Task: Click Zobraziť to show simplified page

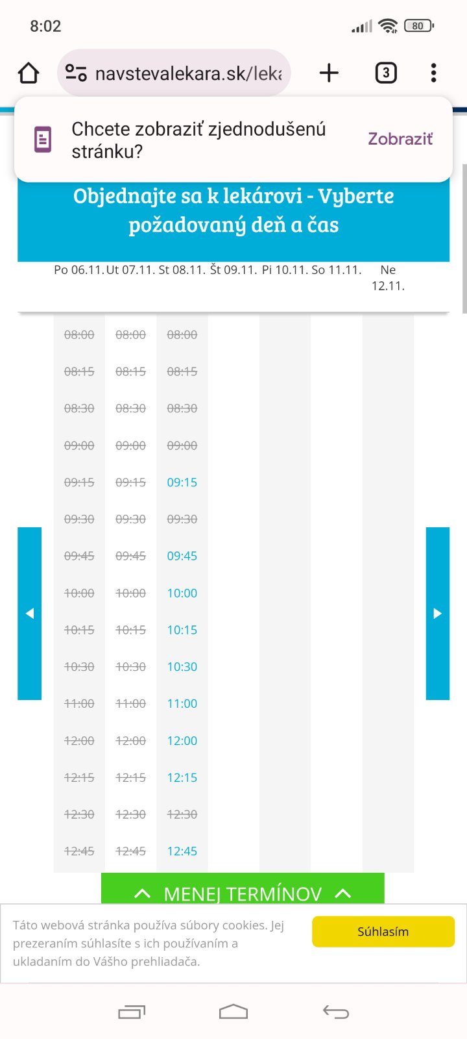Action: (x=400, y=139)
